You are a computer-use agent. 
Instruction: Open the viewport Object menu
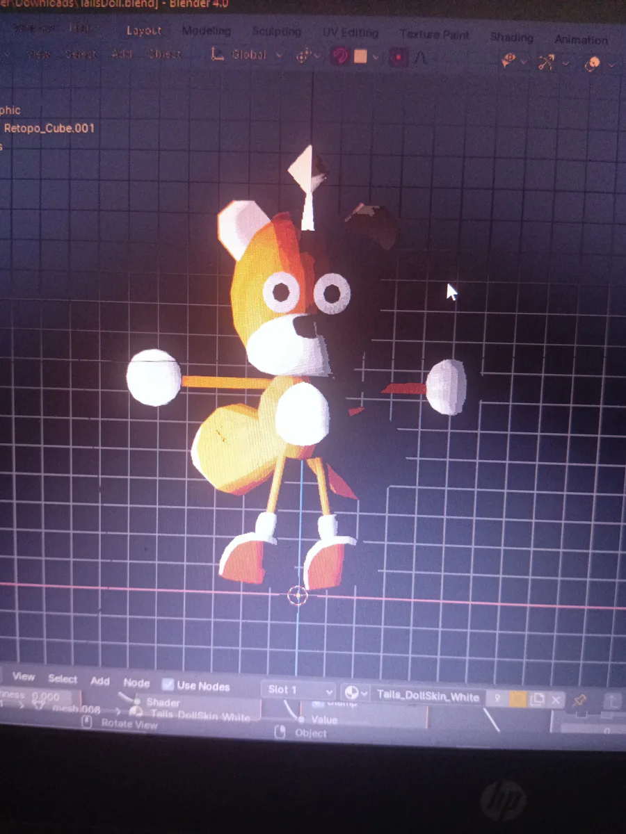pos(165,54)
